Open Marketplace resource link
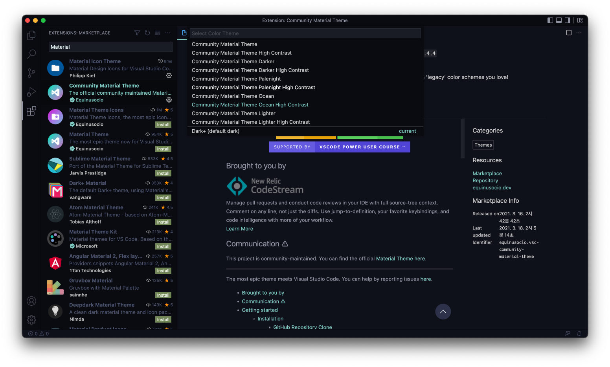 [487, 173]
